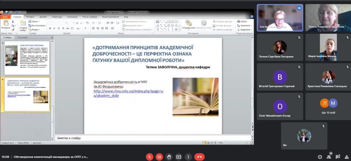
Task: Raise your hand in the meeting
Action: click(169, 157)
